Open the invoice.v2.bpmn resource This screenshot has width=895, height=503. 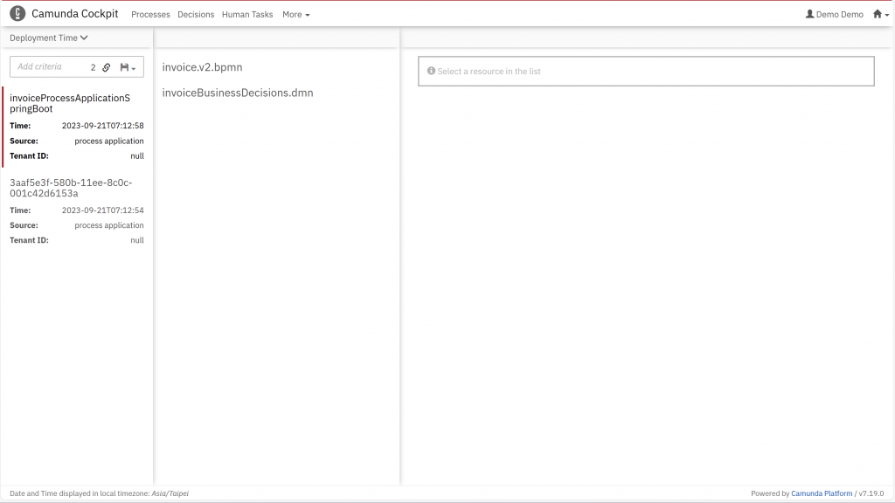(202, 66)
